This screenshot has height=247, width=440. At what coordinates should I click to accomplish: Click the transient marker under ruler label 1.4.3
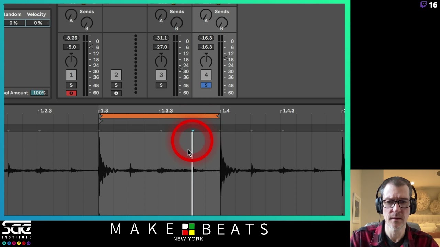[283, 130]
